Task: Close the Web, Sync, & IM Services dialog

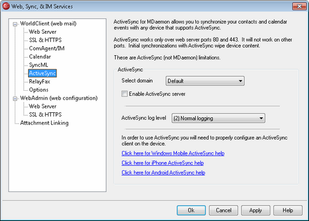Action: pos(299,6)
